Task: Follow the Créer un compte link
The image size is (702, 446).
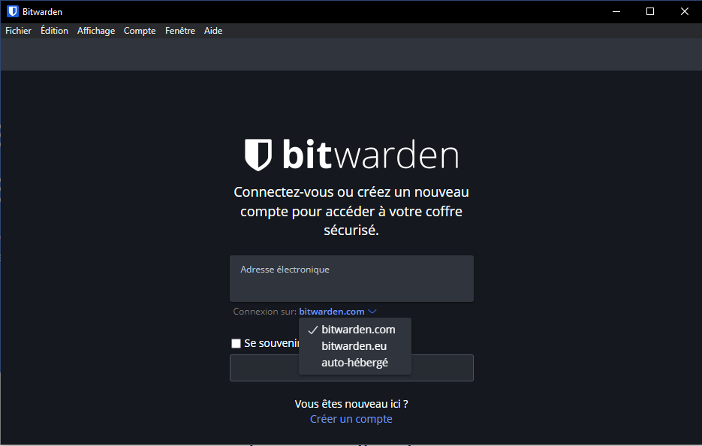Action: (x=351, y=419)
